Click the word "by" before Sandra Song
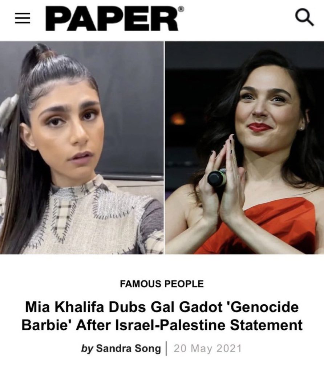Screen dimensions: 324x371 click(87, 349)
